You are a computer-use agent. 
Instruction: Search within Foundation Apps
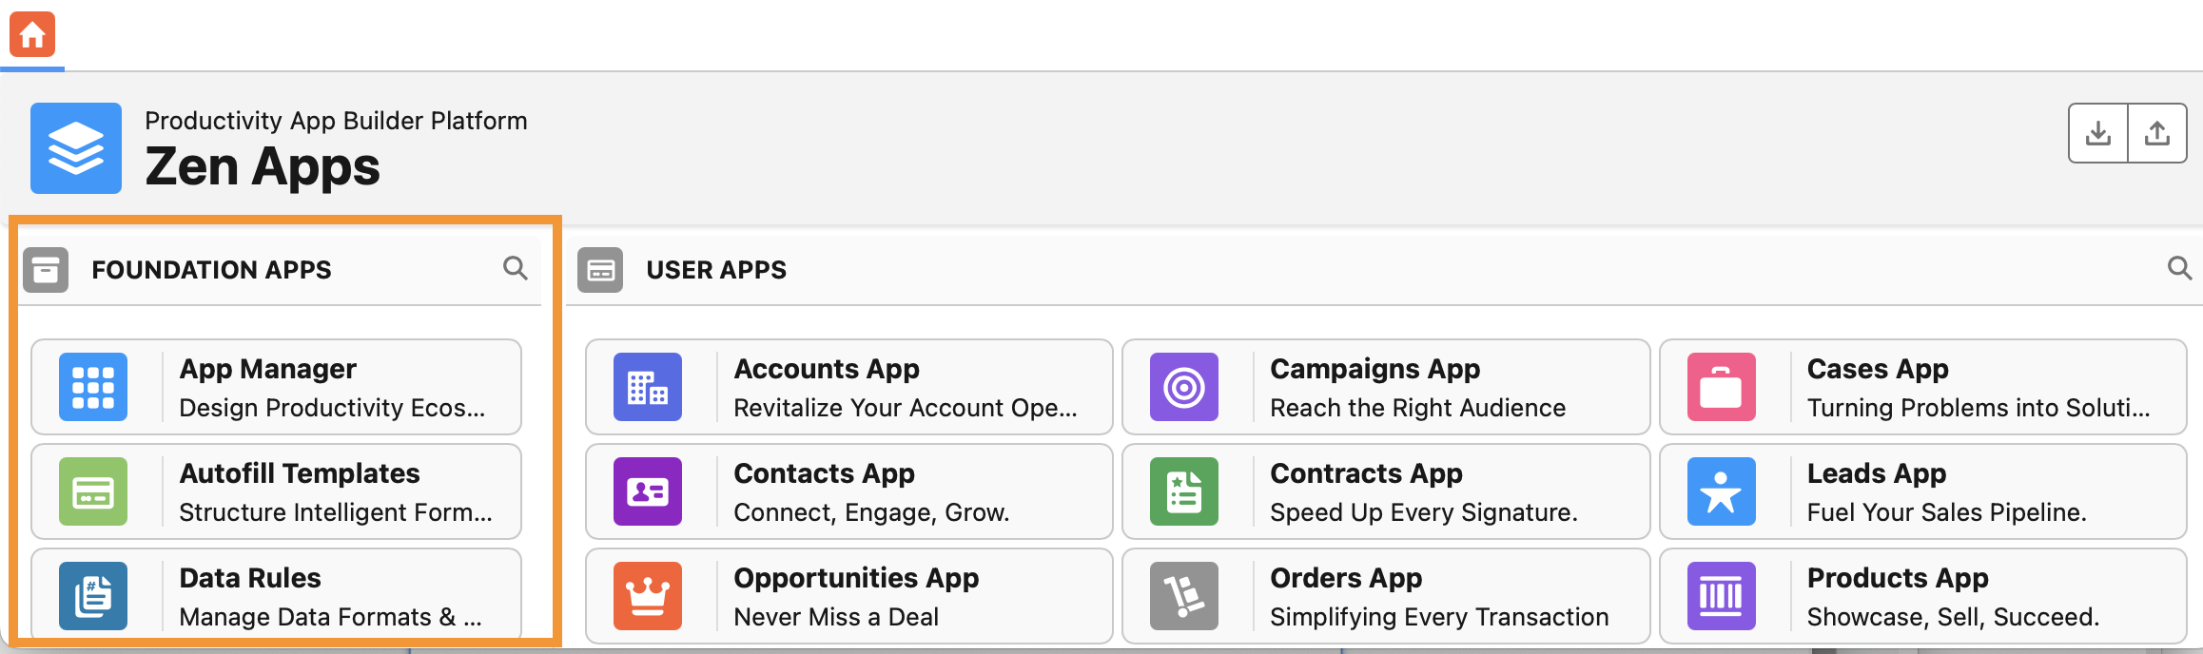(x=515, y=268)
